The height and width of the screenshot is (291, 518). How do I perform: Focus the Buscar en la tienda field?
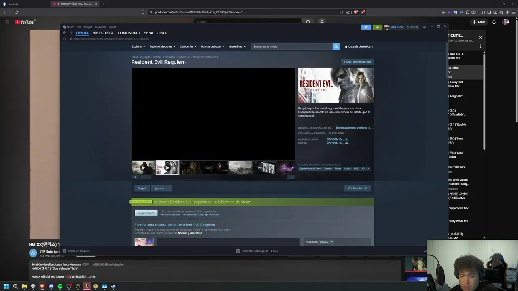tap(292, 46)
